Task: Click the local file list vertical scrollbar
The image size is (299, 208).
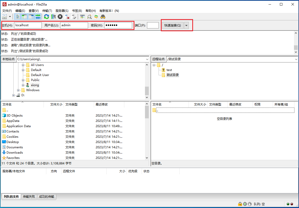Action: (147, 131)
